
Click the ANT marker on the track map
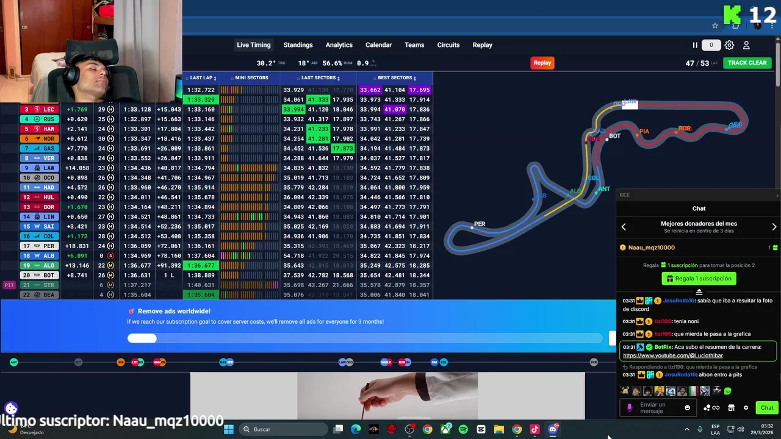[x=603, y=190]
